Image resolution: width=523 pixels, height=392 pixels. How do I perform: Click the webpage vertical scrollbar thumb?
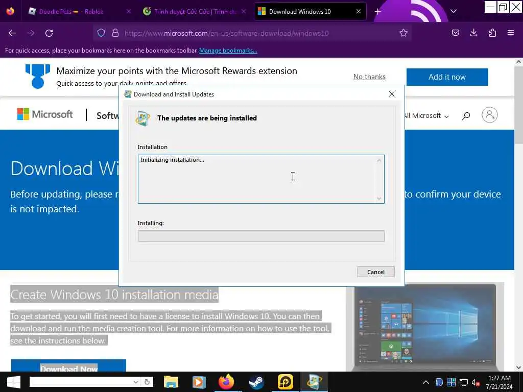518,105
